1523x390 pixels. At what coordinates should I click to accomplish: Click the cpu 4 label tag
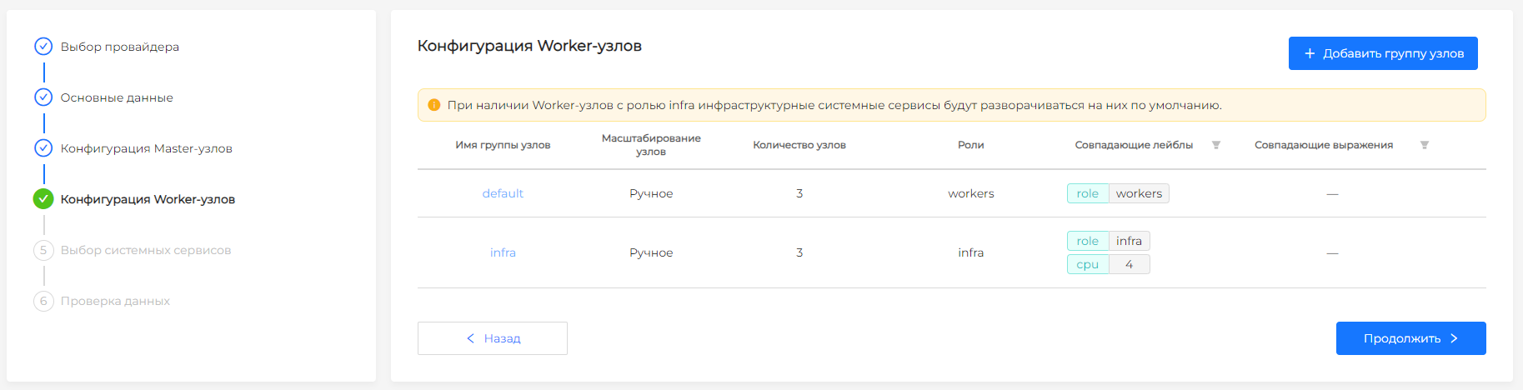(1108, 264)
